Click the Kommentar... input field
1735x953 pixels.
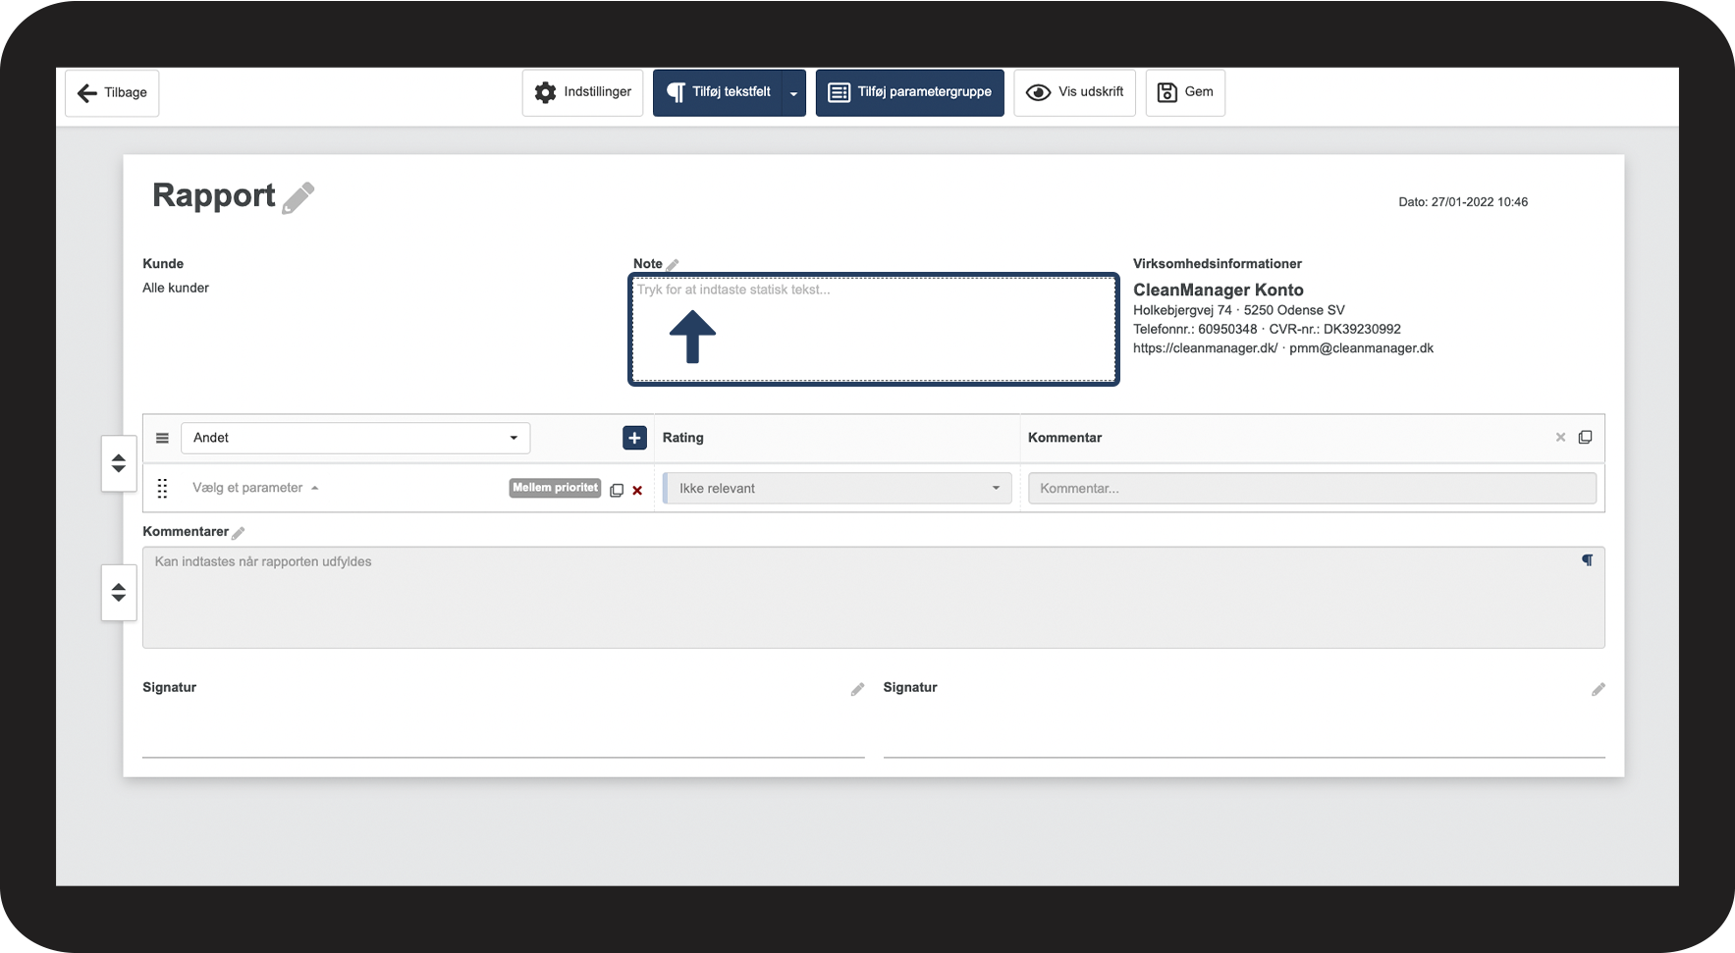(1312, 488)
